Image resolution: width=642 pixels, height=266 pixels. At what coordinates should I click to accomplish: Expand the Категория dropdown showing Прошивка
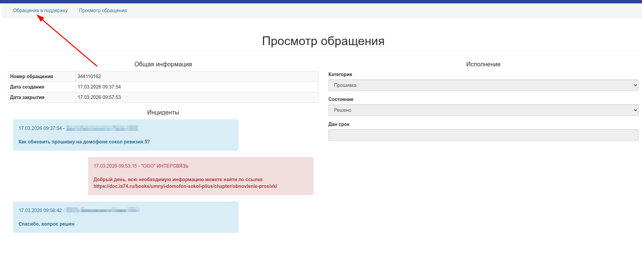pyautogui.click(x=483, y=85)
